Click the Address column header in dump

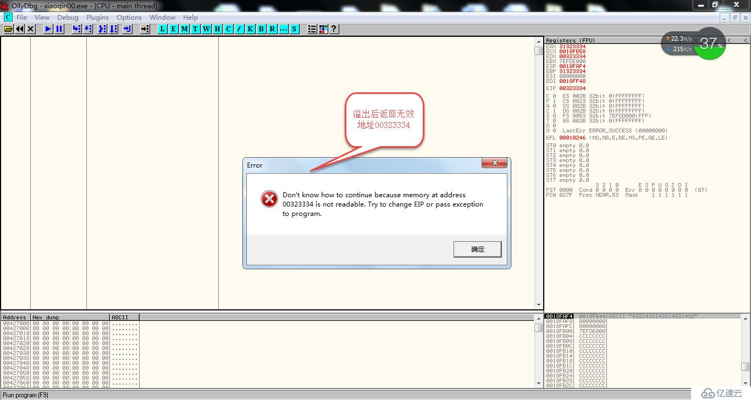15,317
